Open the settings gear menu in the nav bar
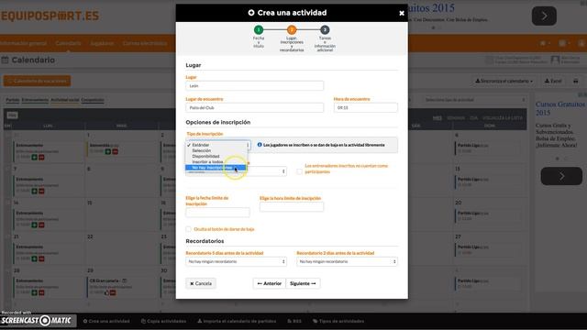 click(544, 43)
